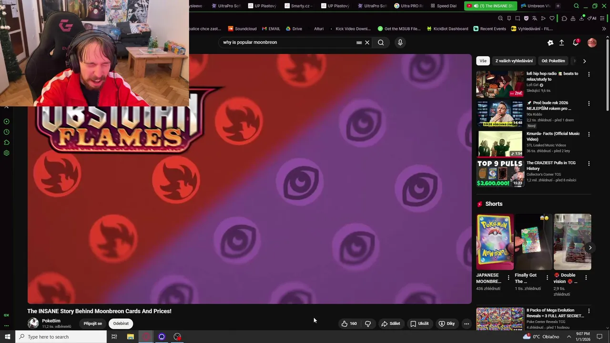Switch to Speed Dial tab
Viewport: 610px width, 343px height.
click(x=443, y=6)
